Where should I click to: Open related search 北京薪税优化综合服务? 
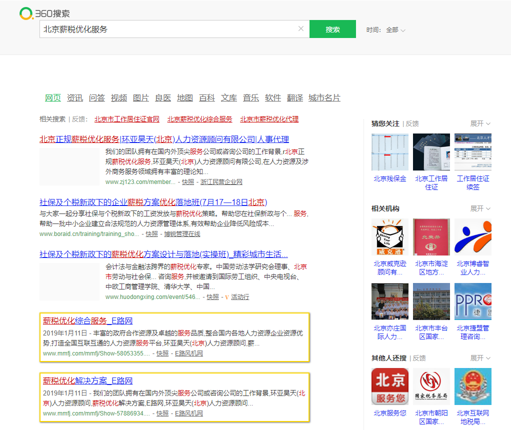point(200,119)
